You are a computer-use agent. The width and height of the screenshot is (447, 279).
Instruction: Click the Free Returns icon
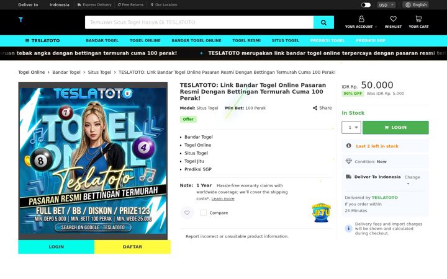pyautogui.click(x=119, y=5)
